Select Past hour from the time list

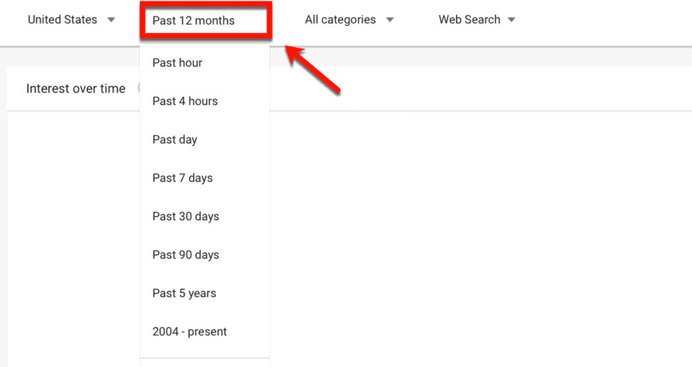point(205,63)
